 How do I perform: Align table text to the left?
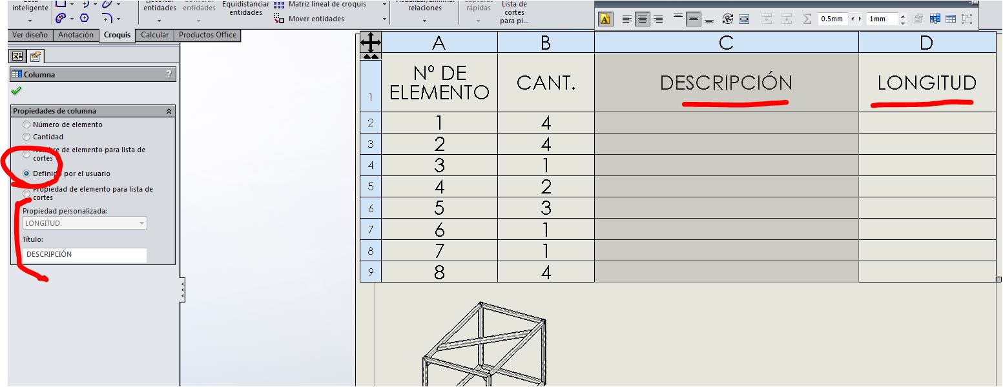click(x=627, y=19)
